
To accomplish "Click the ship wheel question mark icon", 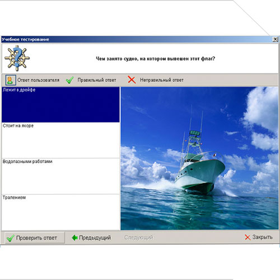I will point(17,58).
